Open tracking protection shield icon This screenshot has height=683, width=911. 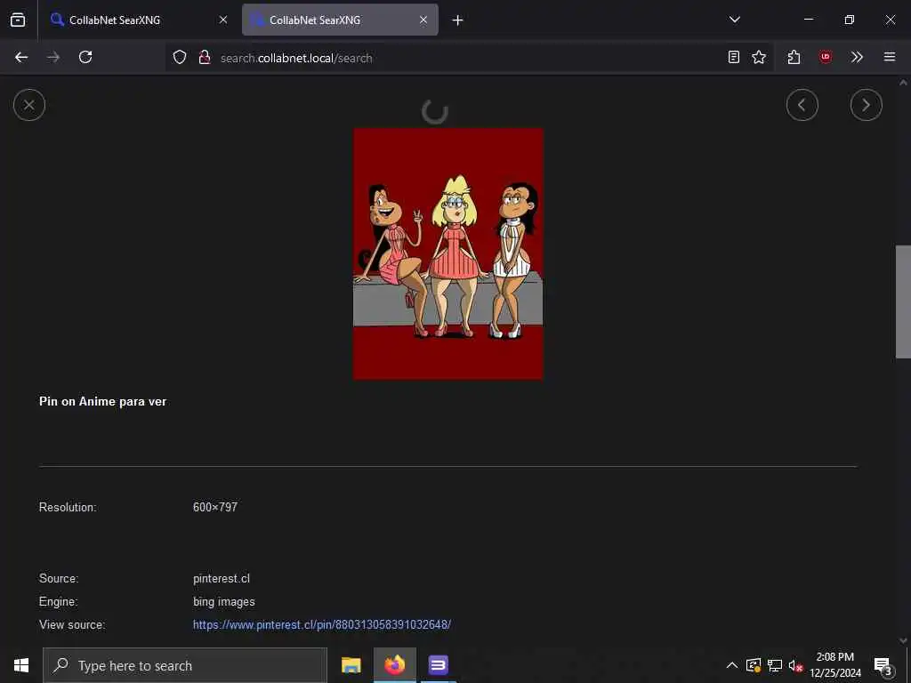[180, 57]
